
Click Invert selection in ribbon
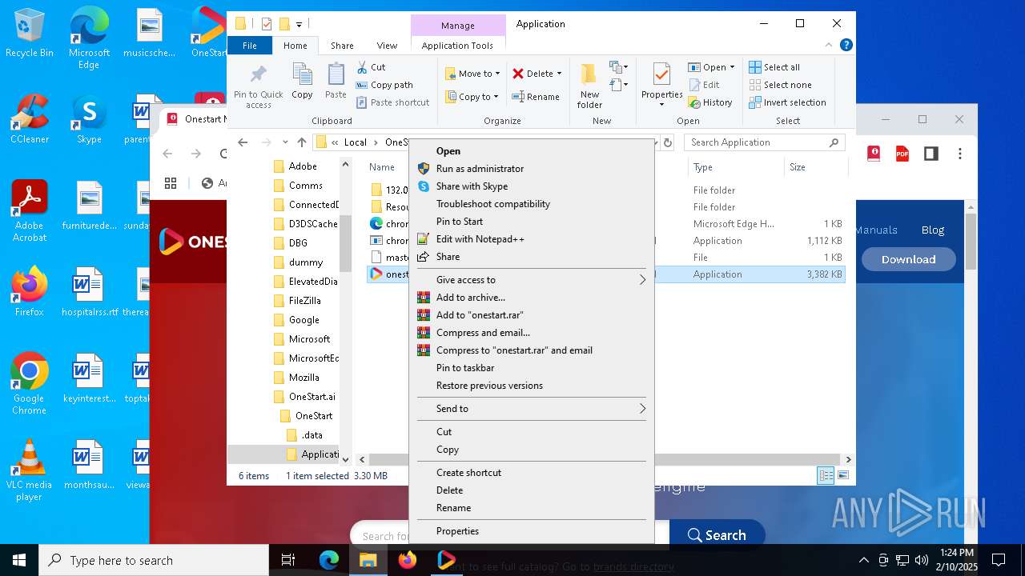(787, 102)
